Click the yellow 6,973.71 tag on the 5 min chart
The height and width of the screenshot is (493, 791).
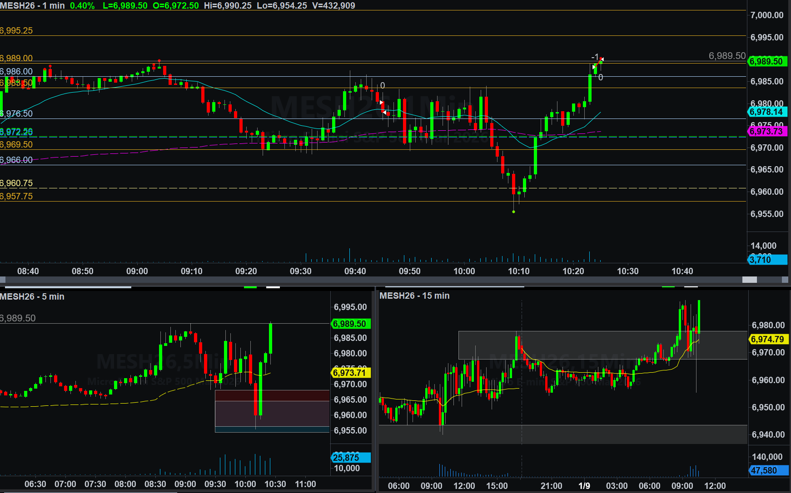(x=350, y=373)
